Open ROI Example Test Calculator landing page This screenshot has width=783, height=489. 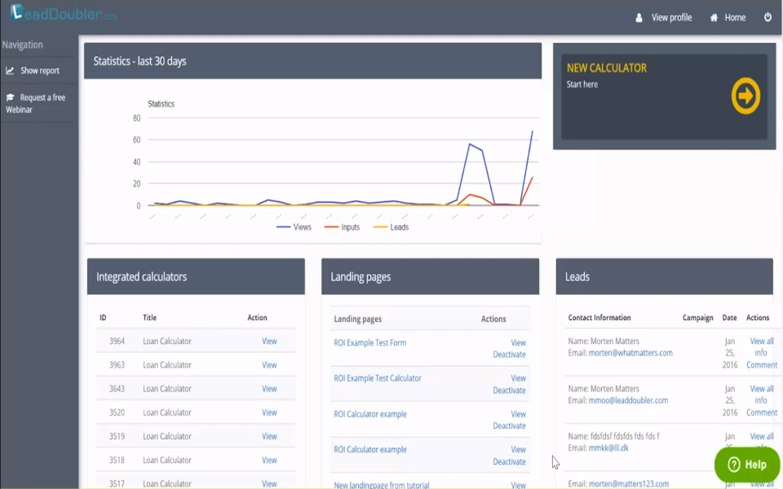[x=378, y=378]
